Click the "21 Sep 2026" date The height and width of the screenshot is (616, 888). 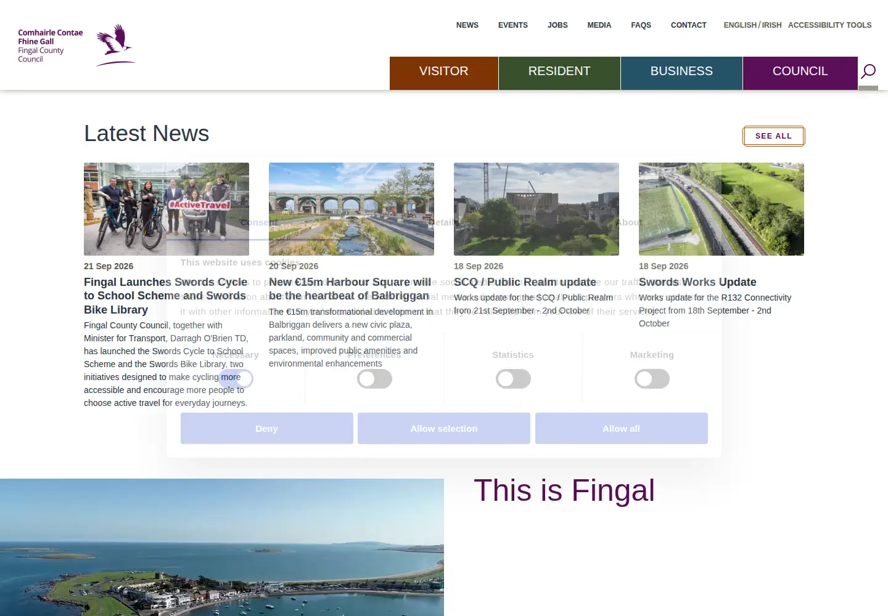tap(109, 266)
